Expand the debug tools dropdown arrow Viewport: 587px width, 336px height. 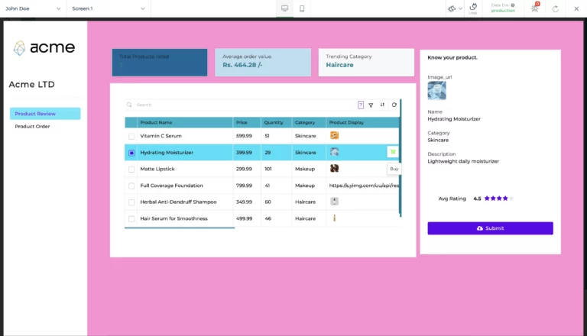pos(460,8)
